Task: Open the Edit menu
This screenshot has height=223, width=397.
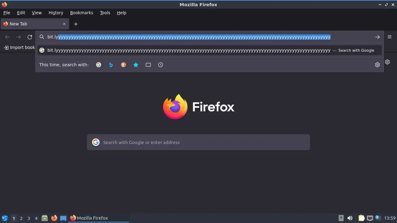Action: click(21, 13)
